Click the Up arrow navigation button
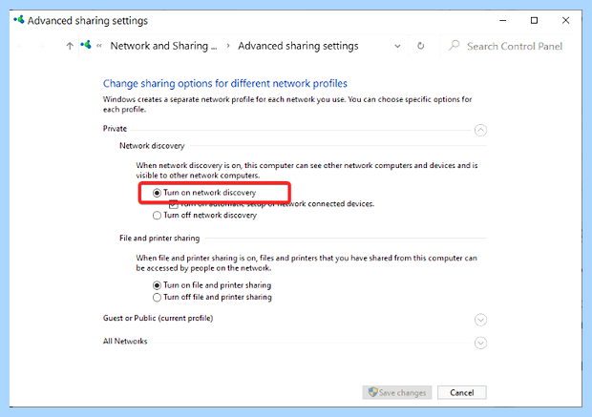The width and height of the screenshot is (592, 417). pos(70,46)
